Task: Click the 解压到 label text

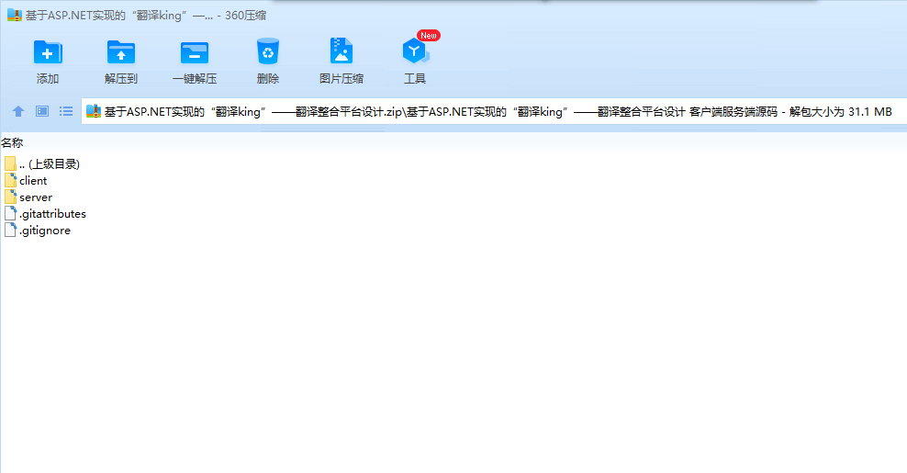Action: click(x=121, y=79)
